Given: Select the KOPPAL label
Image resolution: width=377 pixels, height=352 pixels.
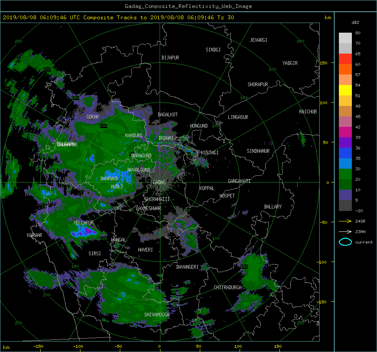Looking at the screenshot, I should (x=207, y=188).
